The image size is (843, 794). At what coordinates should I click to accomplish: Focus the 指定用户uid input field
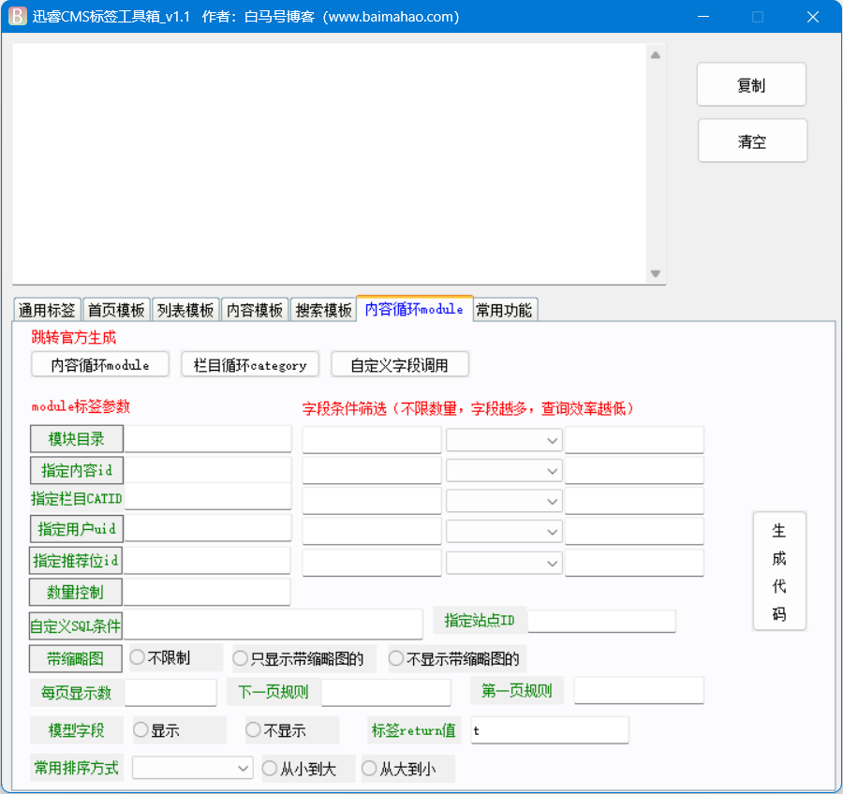pyautogui.click(x=208, y=528)
